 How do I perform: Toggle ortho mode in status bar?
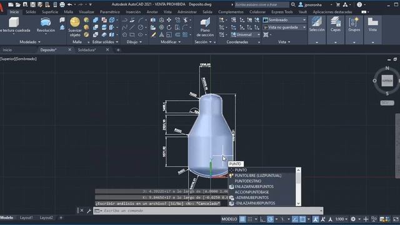262,219
